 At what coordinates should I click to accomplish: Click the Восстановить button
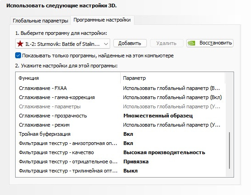pos(210,43)
